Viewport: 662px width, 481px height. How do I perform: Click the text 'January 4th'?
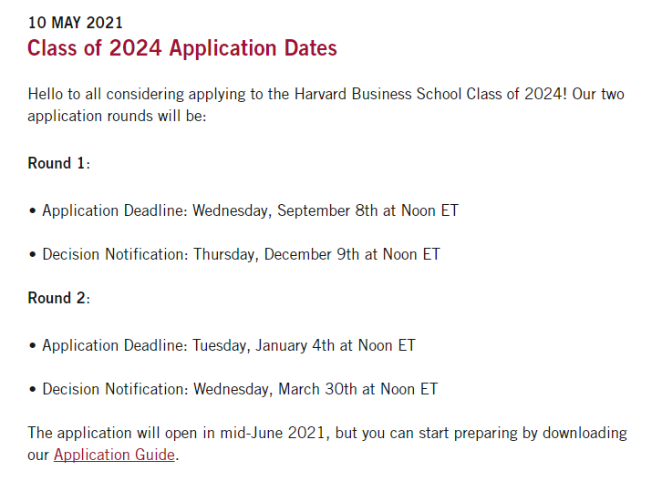pyautogui.click(x=295, y=345)
